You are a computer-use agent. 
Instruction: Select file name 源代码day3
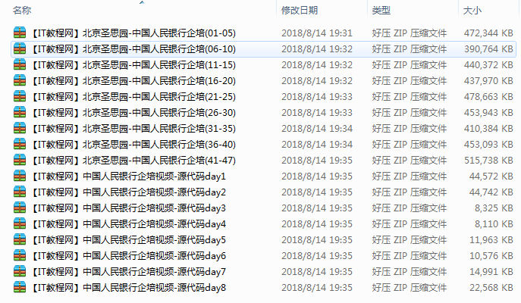128,208
